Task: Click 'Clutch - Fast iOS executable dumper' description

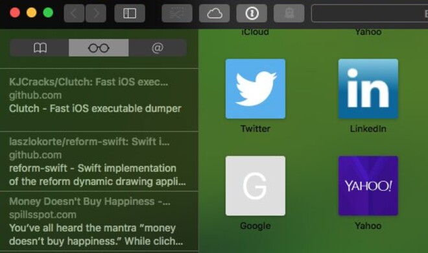Action: tap(95, 108)
